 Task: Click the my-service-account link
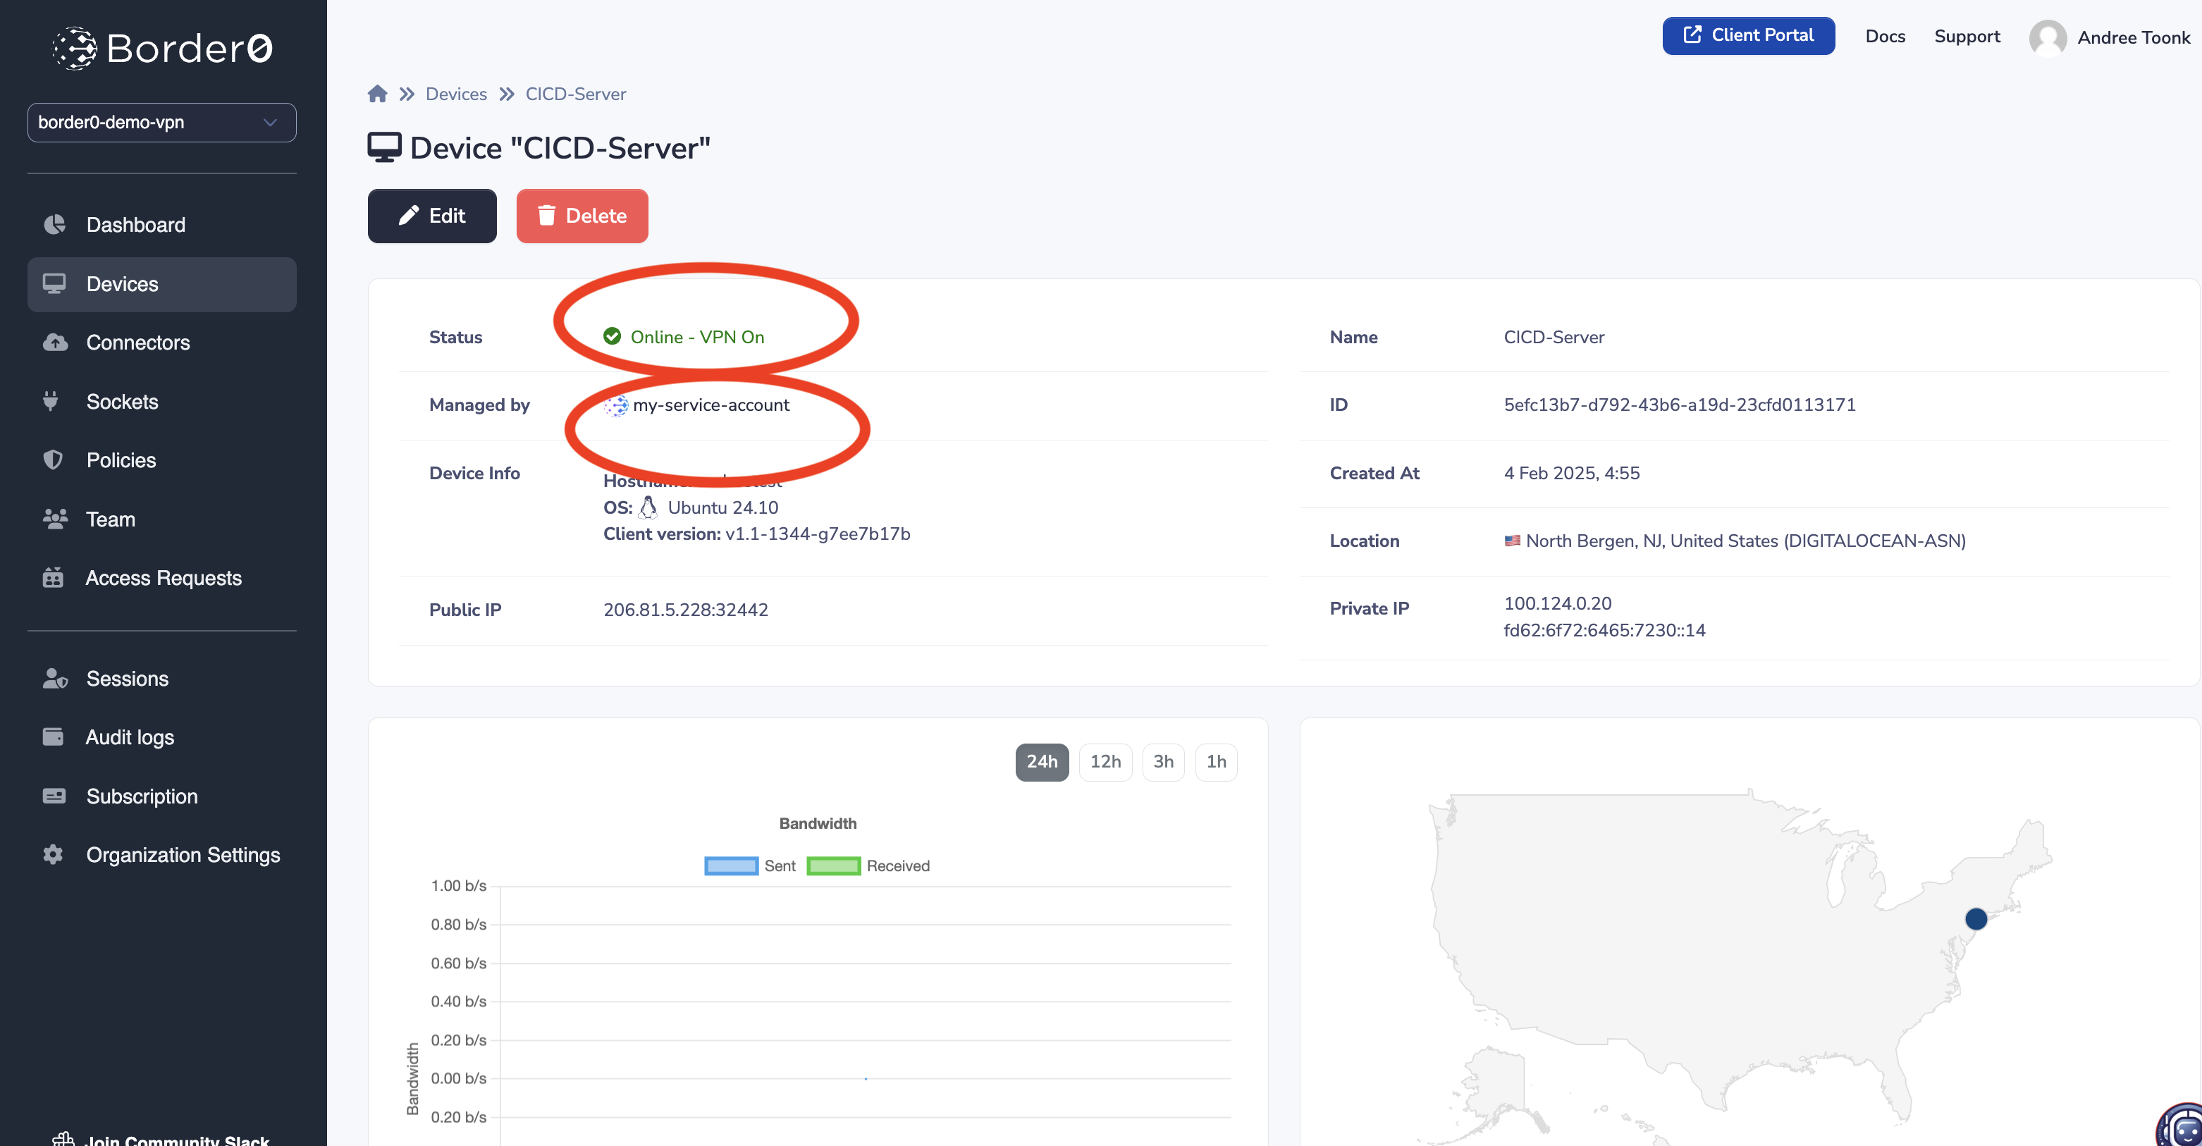point(711,405)
